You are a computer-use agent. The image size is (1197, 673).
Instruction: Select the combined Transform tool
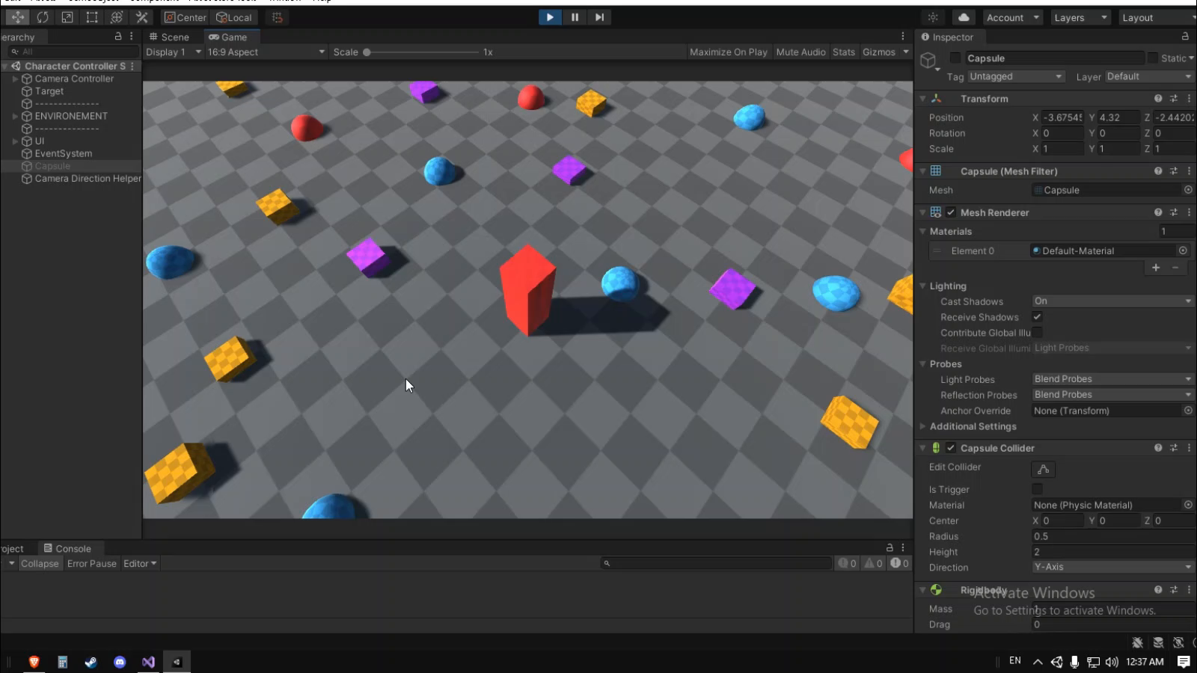(117, 17)
